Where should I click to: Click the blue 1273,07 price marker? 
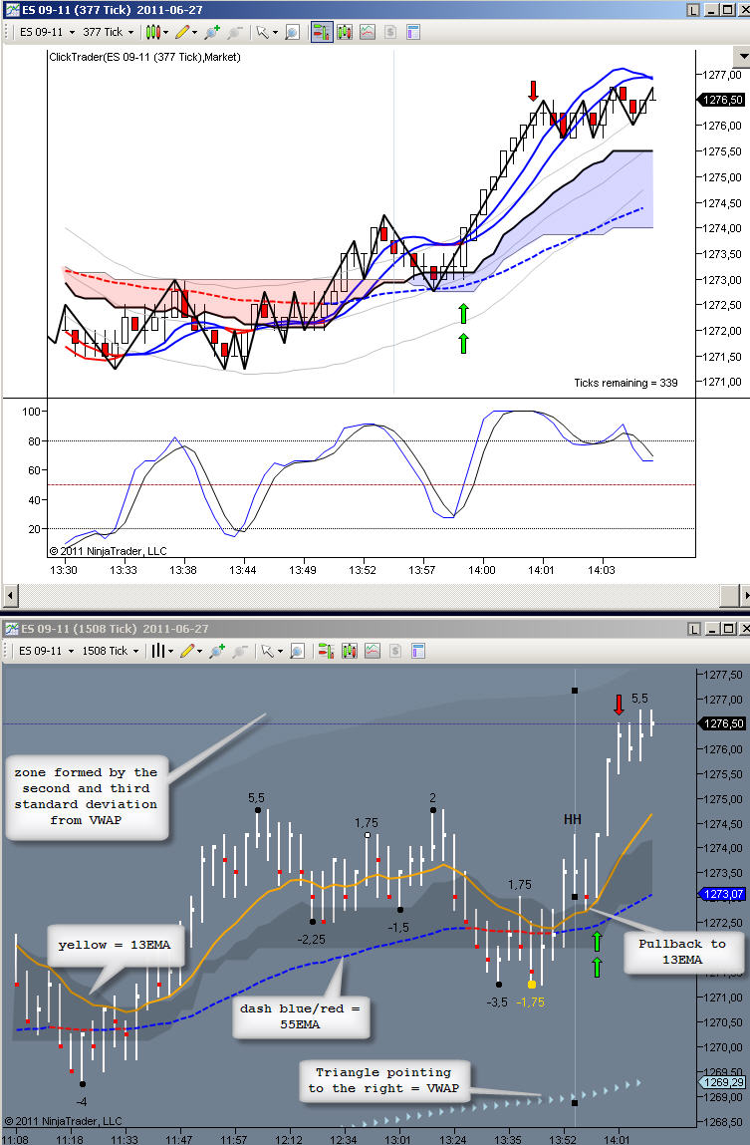pyautogui.click(x=723, y=894)
